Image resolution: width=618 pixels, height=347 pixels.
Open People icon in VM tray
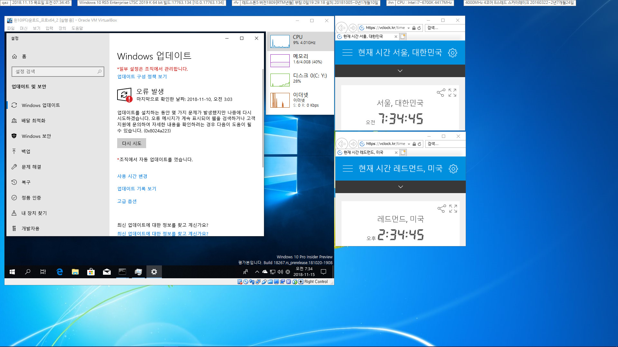(x=246, y=272)
